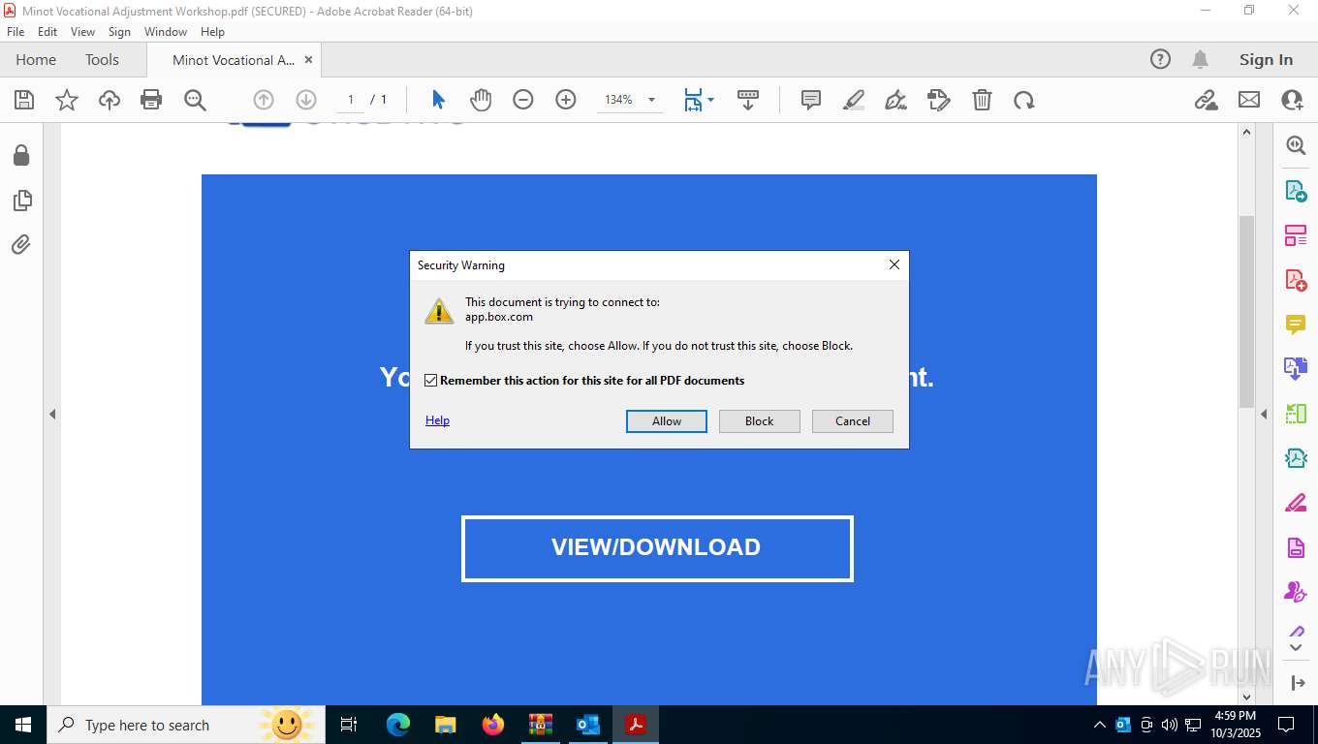
Task: Toggle scrolling mode keyboard-arrow icon
Action: tap(747, 100)
